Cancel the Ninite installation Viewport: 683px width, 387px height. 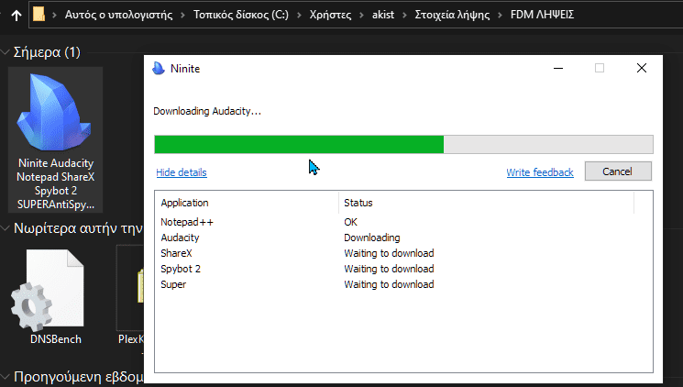618,171
